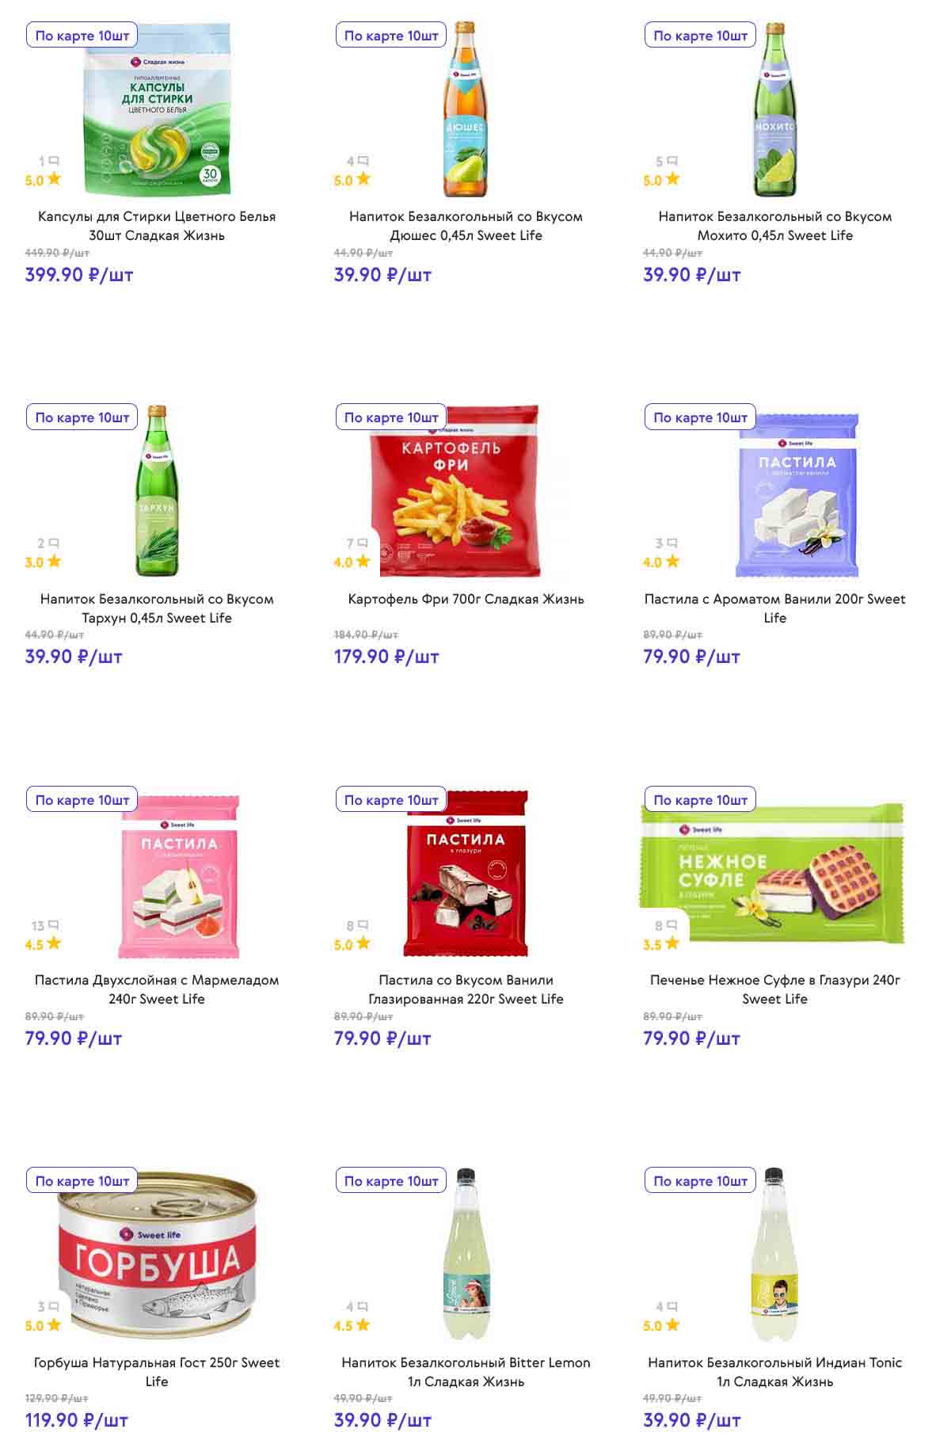Click the review comment icon for vanilla пастила
This screenshot has width=936, height=1448.
[672, 543]
